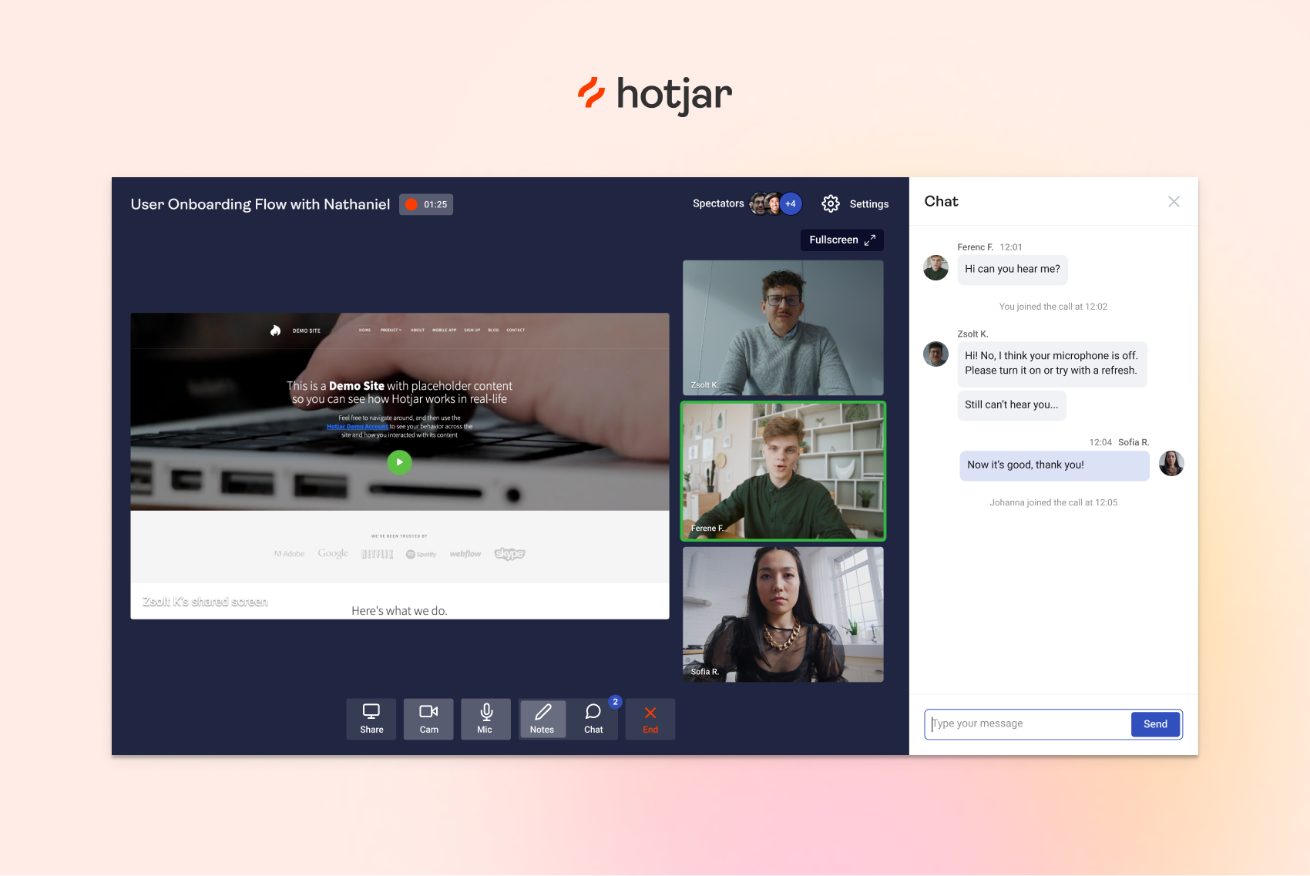The width and height of the screenshot is (1310, 876).
Task: Click the "Hi can you hear me?" message
Action: (1013, 270)
